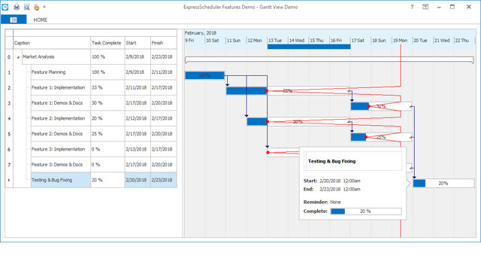Click the 13 Tue date header
The height and width of the screenshot is (271, 481).
coord(277,41)
